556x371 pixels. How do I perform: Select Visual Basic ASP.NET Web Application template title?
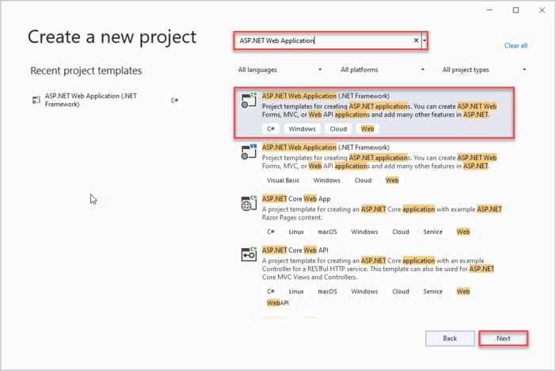tap(325, 147)
